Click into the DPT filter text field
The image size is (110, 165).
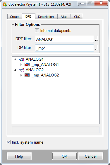[64, 39]
